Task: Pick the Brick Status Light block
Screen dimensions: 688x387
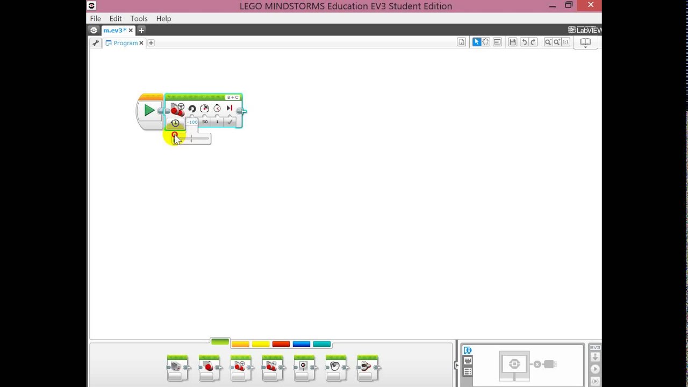Action: coord(368,368)
